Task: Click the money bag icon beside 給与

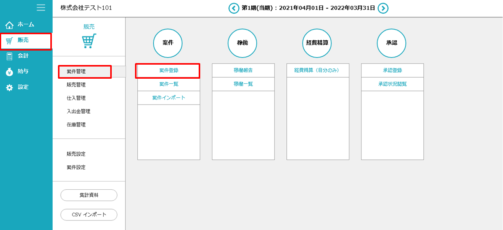Action: [10, 72]
